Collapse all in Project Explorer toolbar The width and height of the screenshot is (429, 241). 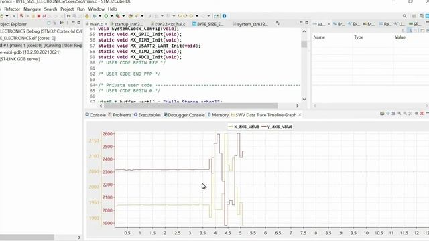click(x=49, y=23)
